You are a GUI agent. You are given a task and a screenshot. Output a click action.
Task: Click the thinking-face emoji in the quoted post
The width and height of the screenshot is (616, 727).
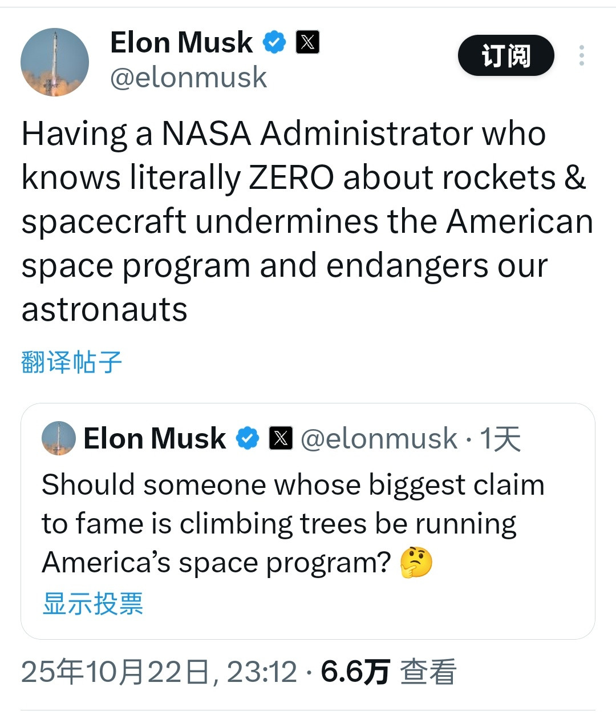click(416, 563)
